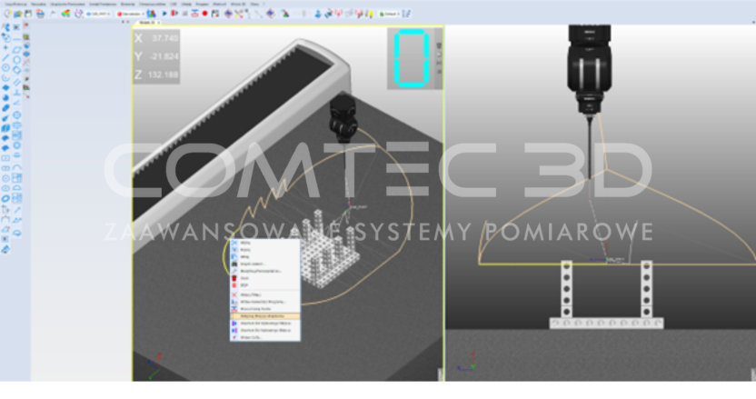
Task: Choose the scissors cut item in context menu
Action: [237, 244]
